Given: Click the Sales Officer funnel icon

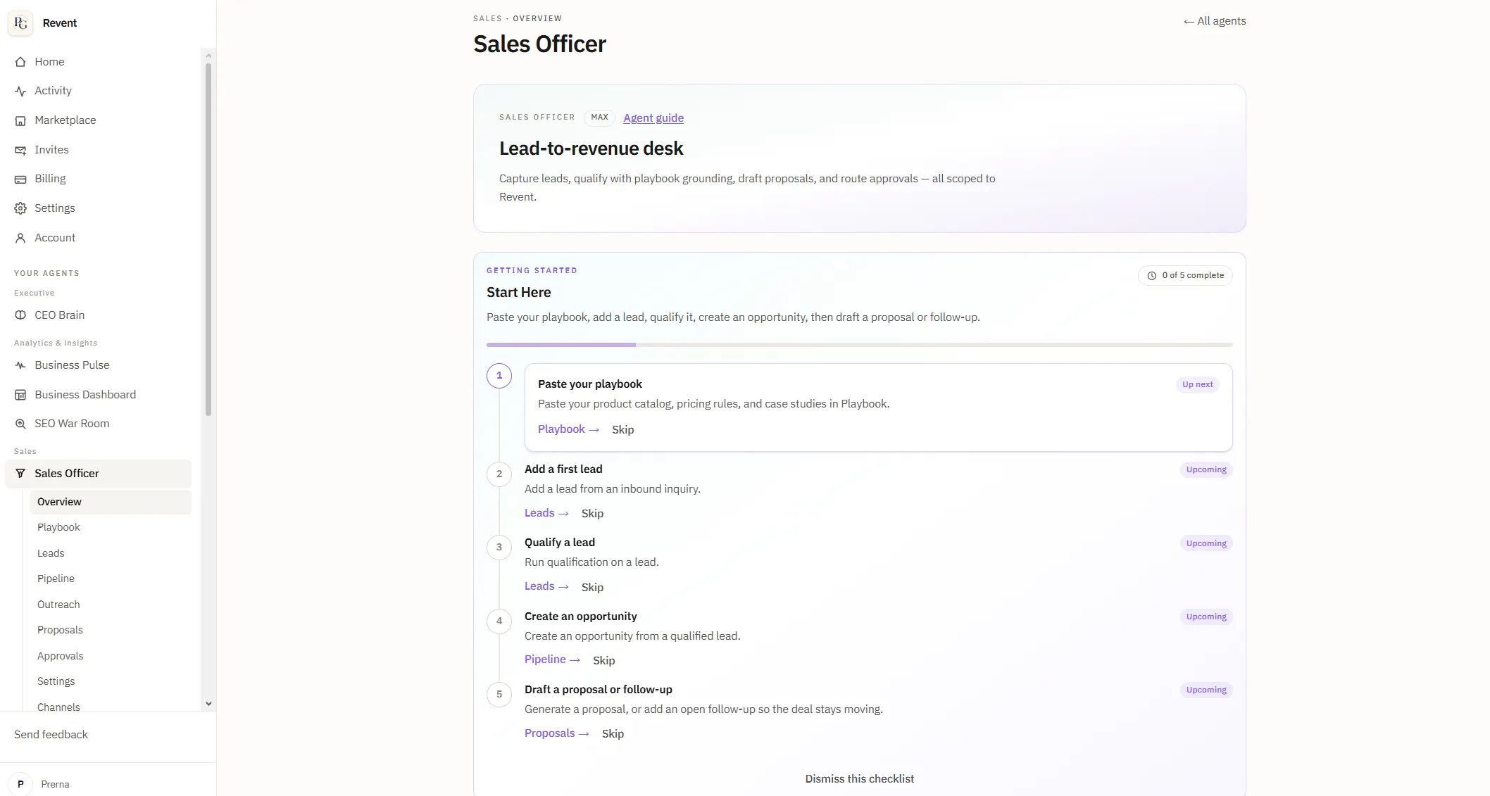Looking at the screenshot, I should 20,474.
